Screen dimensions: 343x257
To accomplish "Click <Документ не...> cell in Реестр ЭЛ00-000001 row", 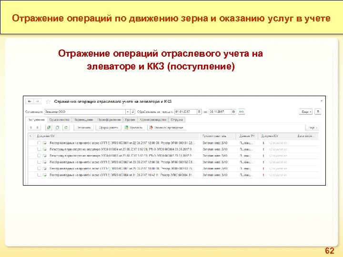I will click(279, 143).
